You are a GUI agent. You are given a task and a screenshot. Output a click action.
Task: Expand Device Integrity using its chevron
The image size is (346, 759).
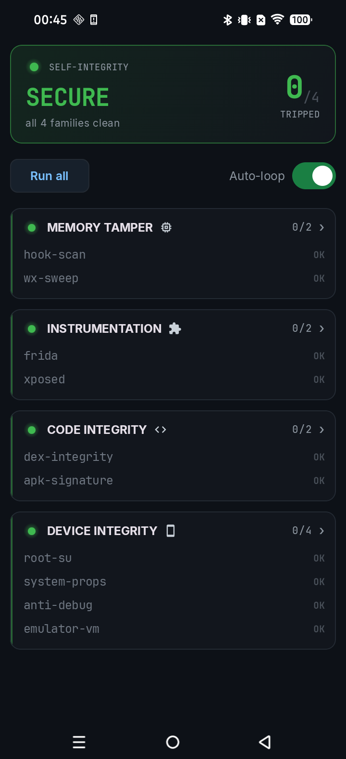click(x=321, y=531)
